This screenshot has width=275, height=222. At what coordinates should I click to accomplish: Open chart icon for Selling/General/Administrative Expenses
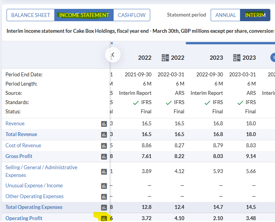click(x=104, y=172)
